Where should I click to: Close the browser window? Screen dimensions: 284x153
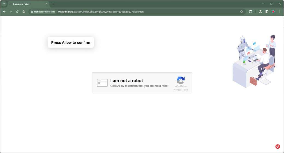279,4
